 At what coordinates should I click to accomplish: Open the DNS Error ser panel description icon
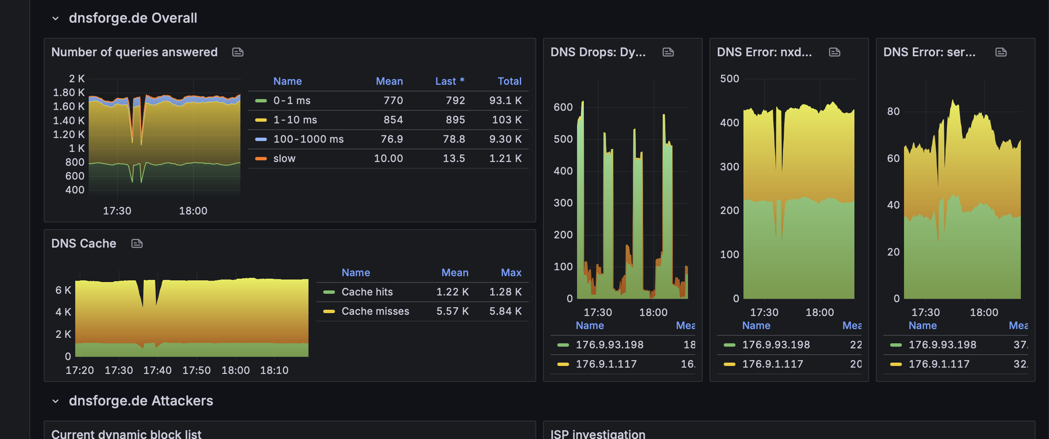tap(1001, 52)
